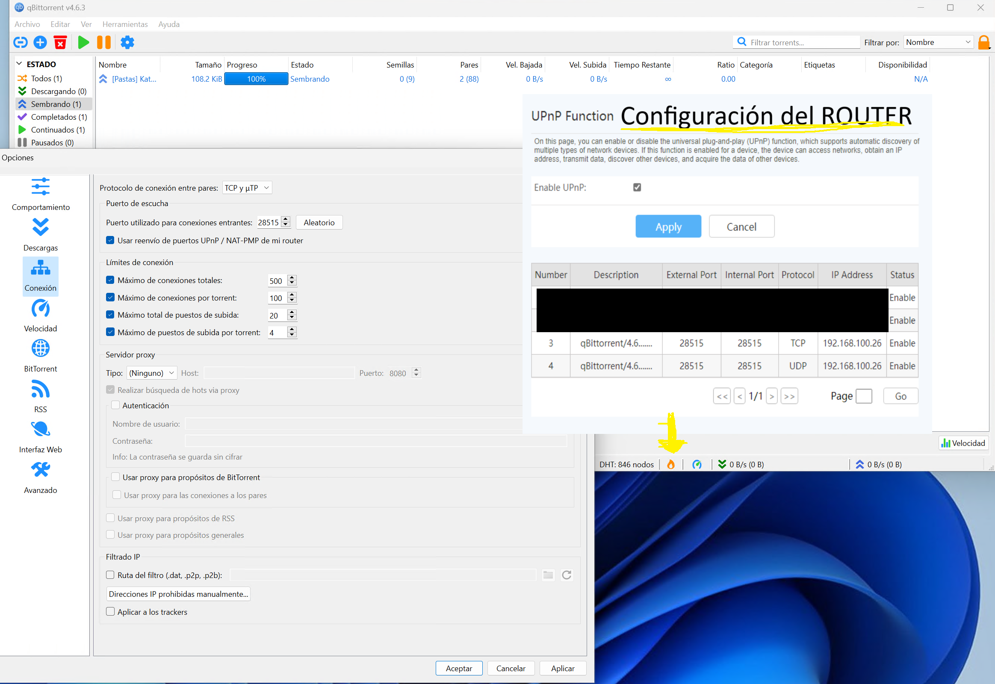Open BitTorrent options section
The image size is (995, 684).
[40, 356]
